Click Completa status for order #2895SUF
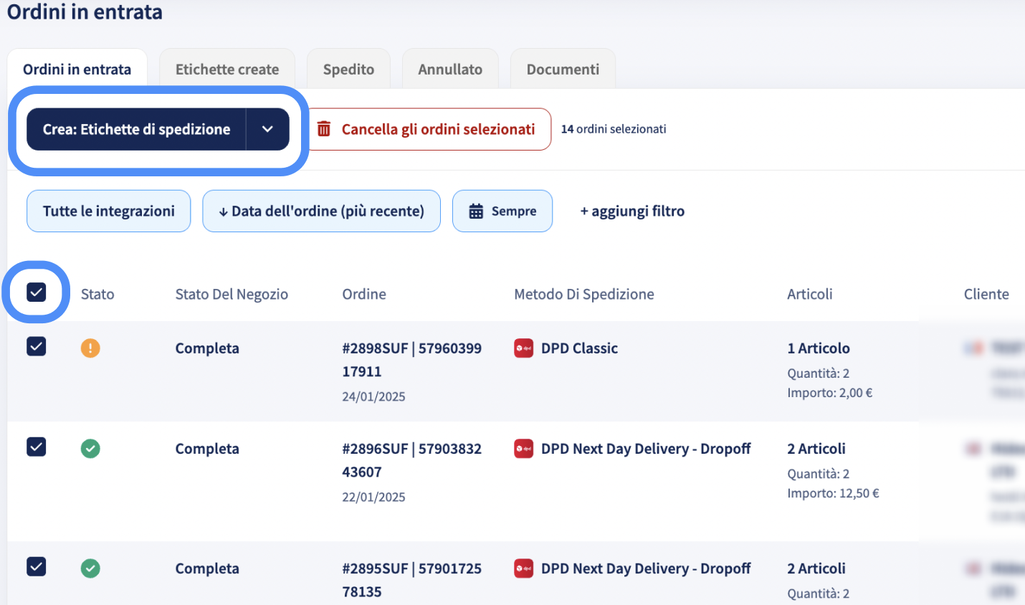This screenshot has height=605, width=1025. pos(207,568)
